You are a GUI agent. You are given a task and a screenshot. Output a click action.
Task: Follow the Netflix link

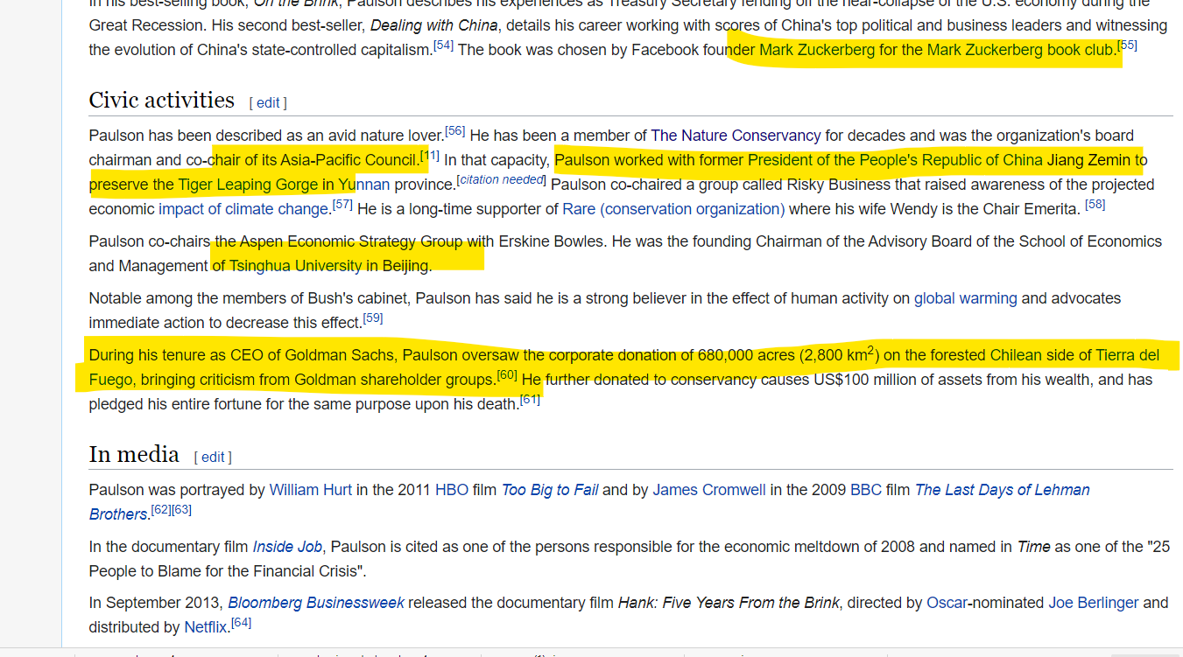(x=206, y=627)
